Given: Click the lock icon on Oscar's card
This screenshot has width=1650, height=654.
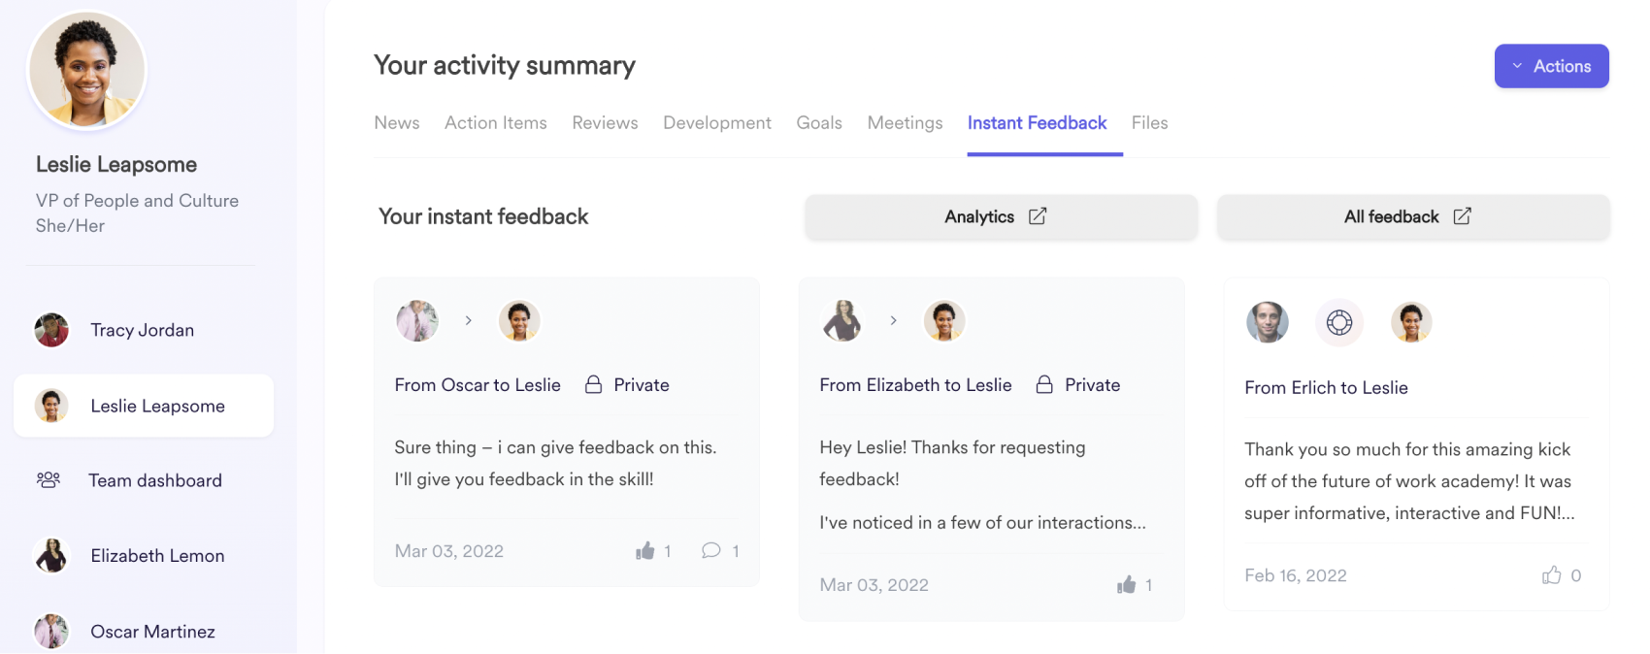Looking at the screenshot, I should coord(594,385).
